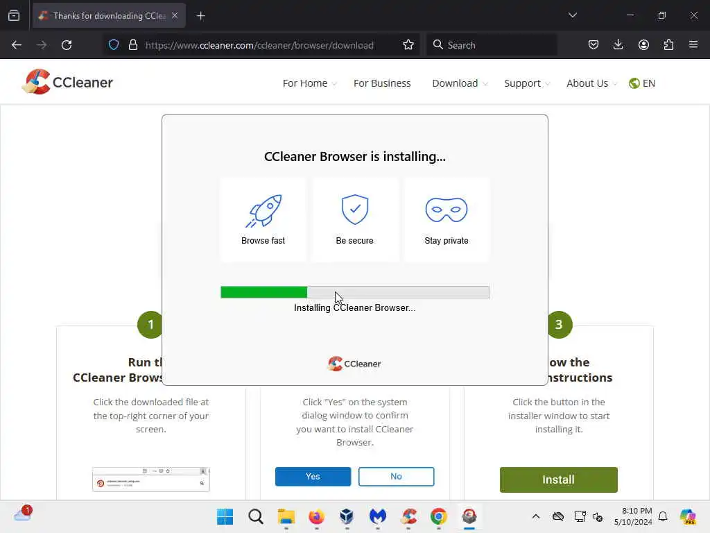Click the Firefox Search box

point(492,45)
